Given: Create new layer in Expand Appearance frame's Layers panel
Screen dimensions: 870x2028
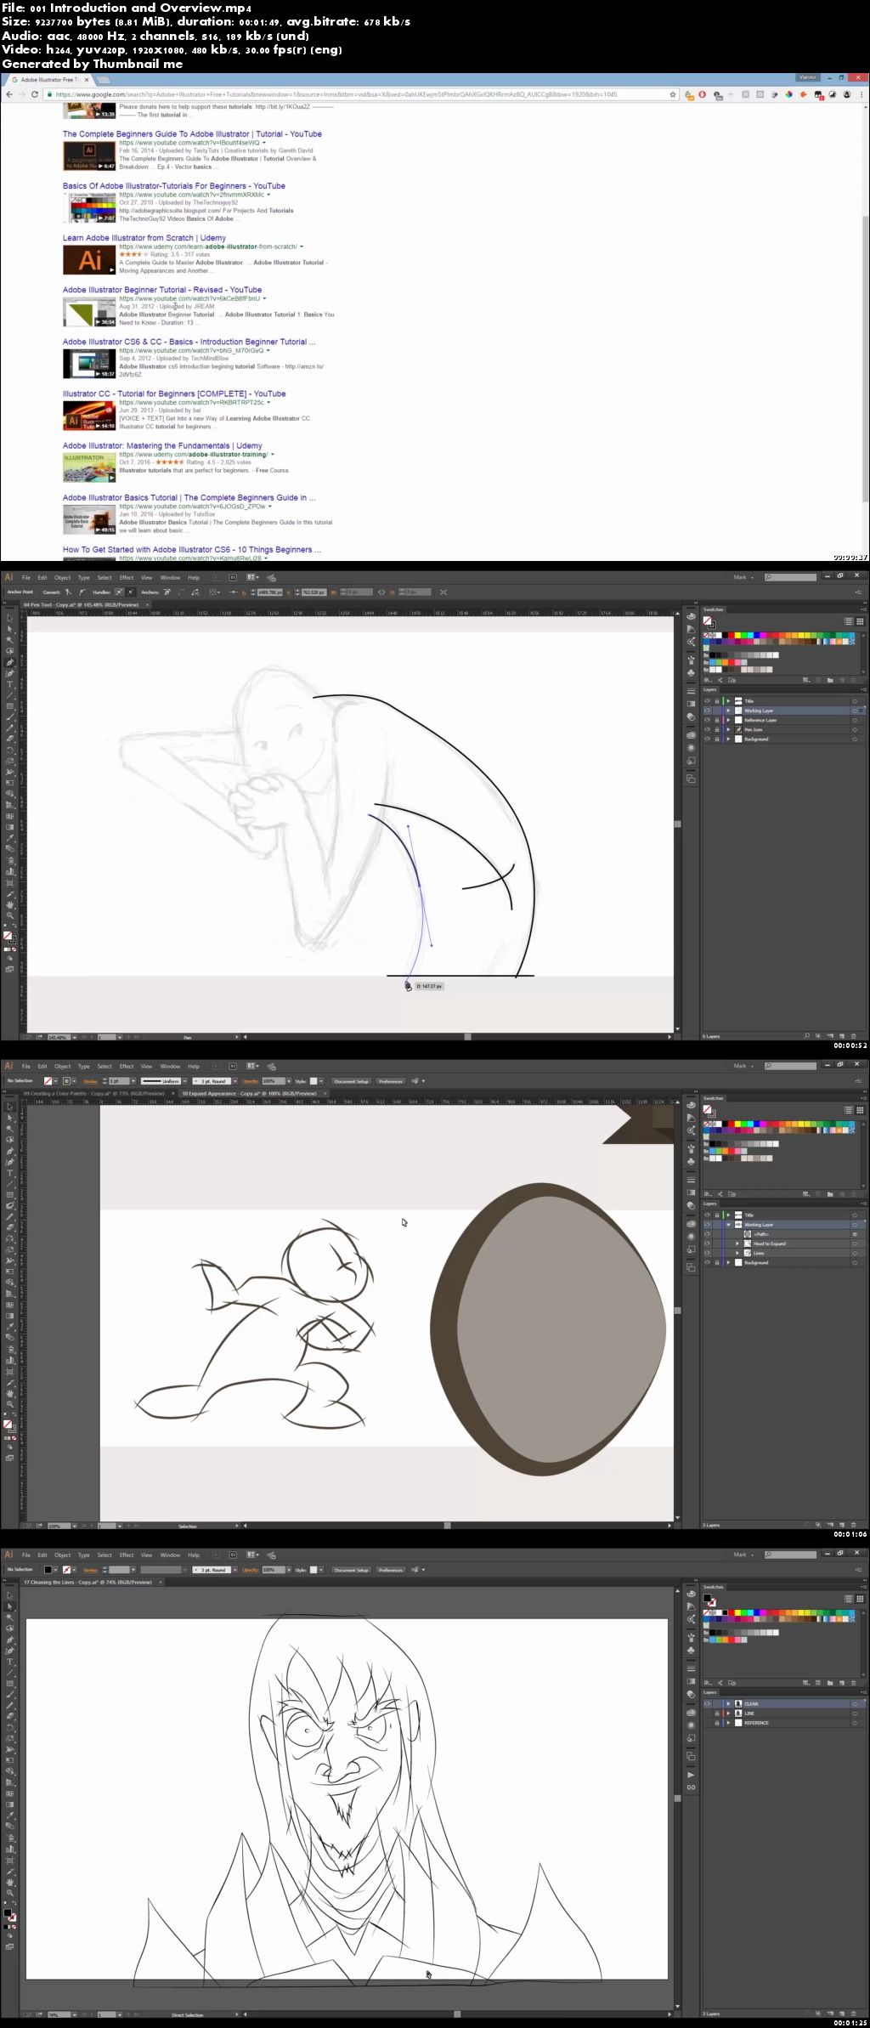Looking at the screenshot, I should pos(842,1525).
